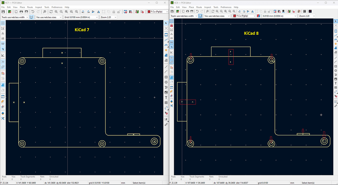This screenshot has width=338, height=185.
Task: Open Help menu in KiCad 7 window
Action: [67, 7]
